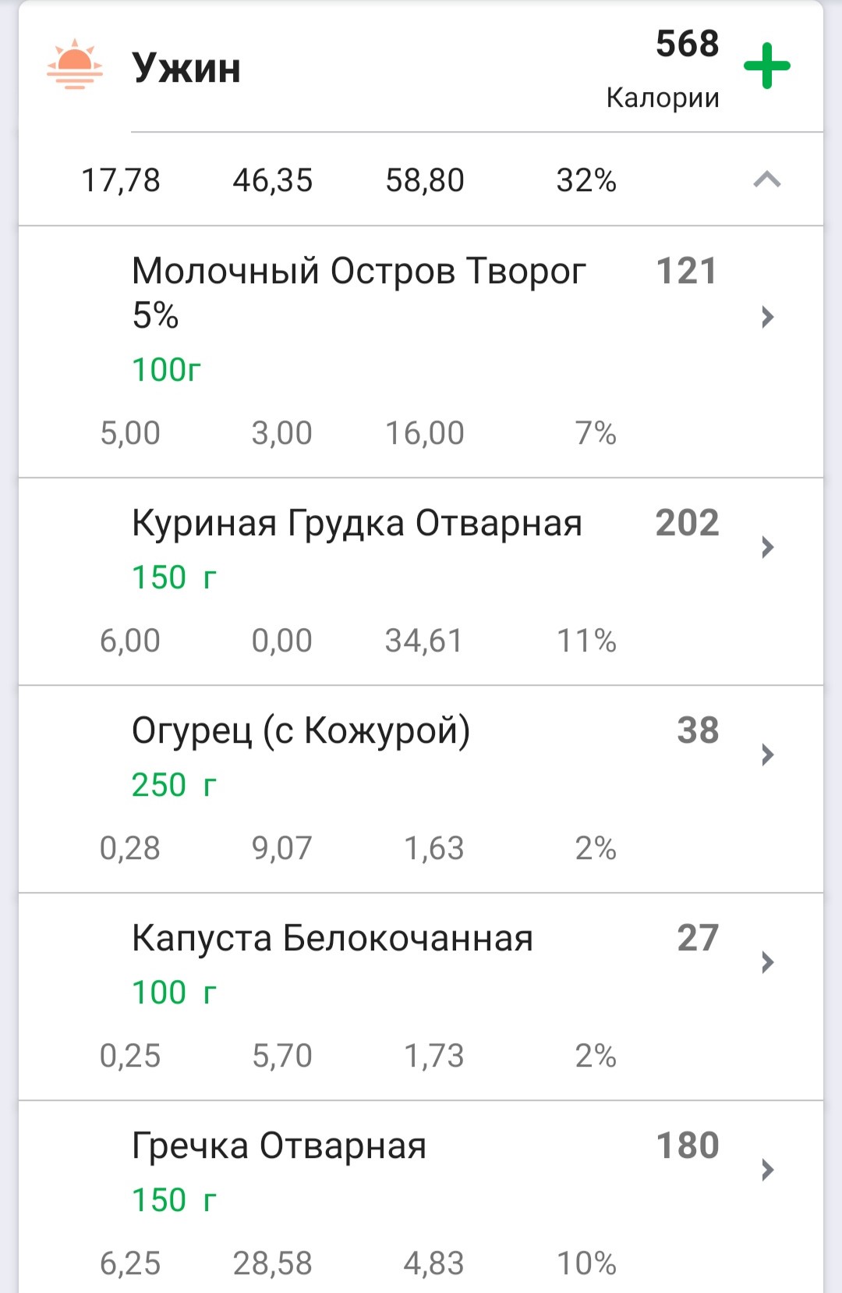The width and height of the screenshot is (842, 1293).
Task: Open Молочный Остров Творог 5% entry
Action: (359, 293)
